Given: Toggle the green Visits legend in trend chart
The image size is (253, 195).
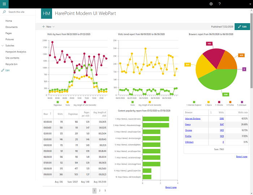Looking at the screenshot, I should tap(133, 102).
